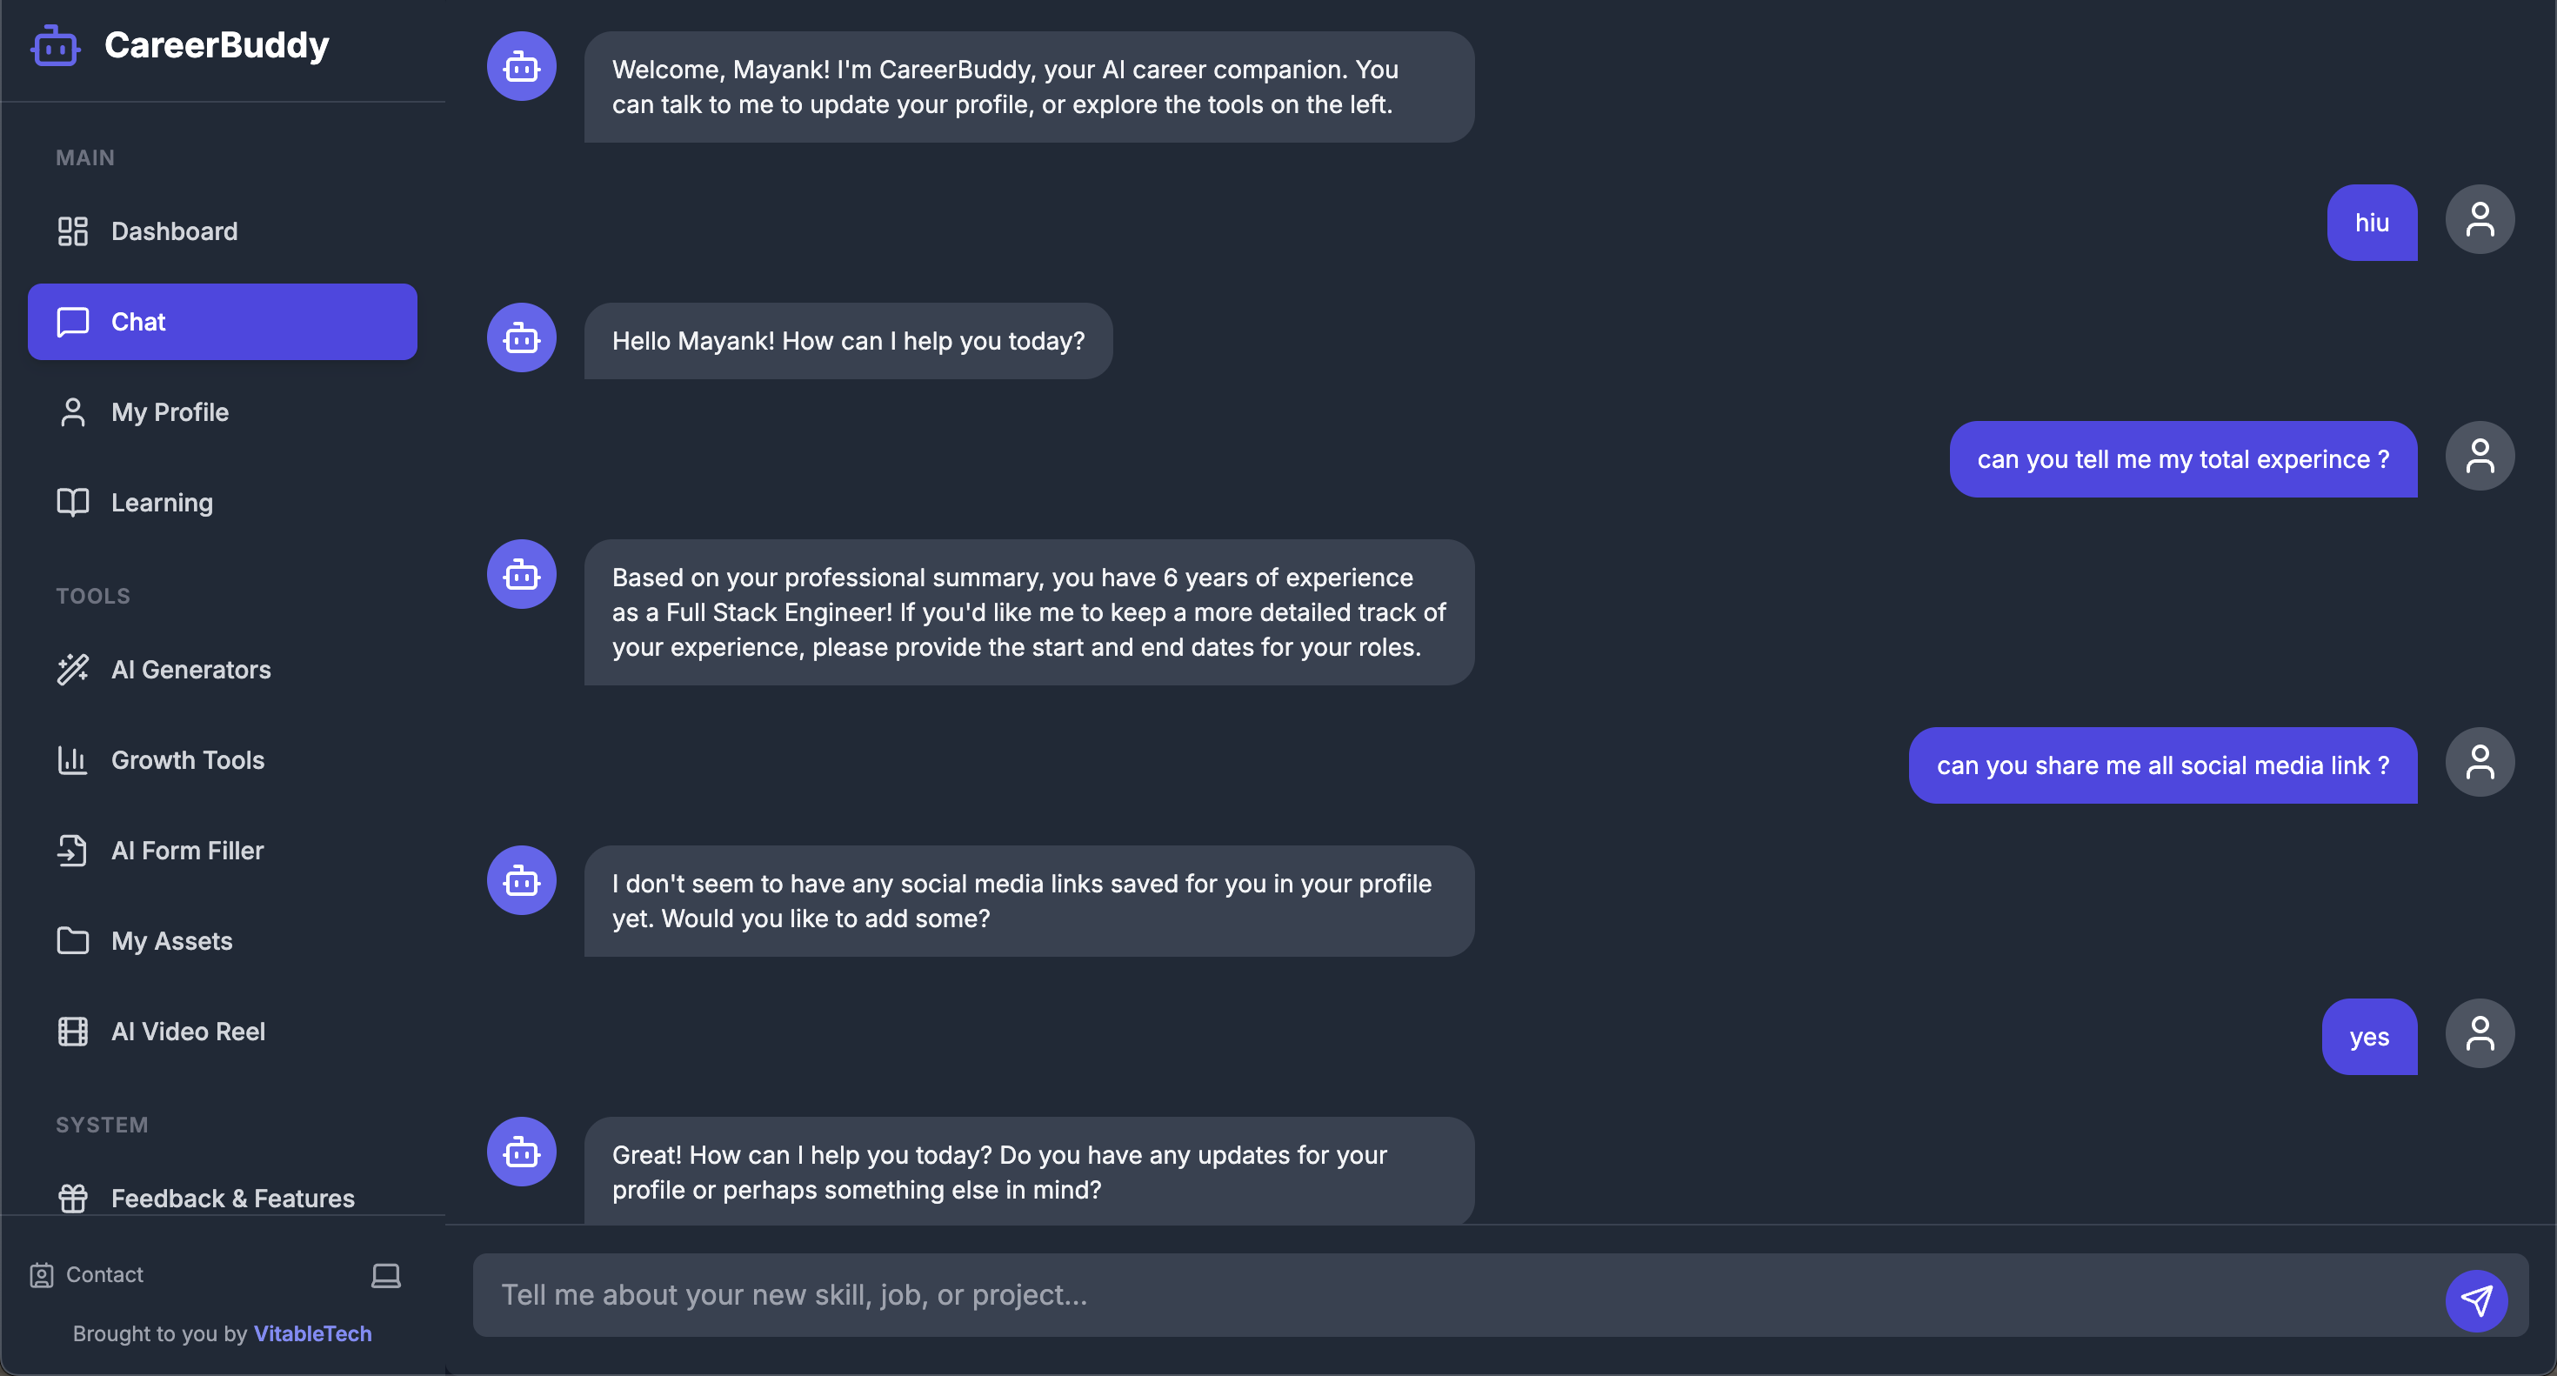Click the AI Video Reel film icon
The width and height of the screenshot is (2557, 1376).
click(72, 1032)
